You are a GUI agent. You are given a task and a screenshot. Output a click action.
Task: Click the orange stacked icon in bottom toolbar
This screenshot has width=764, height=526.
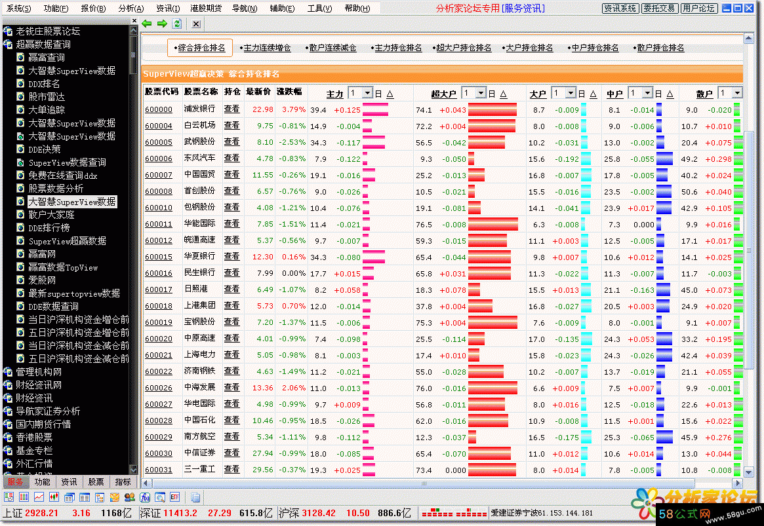[x=115, y=497]
